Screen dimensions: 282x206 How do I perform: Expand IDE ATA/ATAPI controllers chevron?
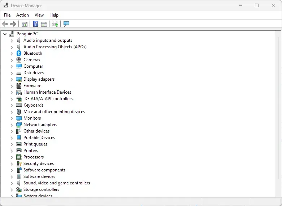(x=12, y=99)
